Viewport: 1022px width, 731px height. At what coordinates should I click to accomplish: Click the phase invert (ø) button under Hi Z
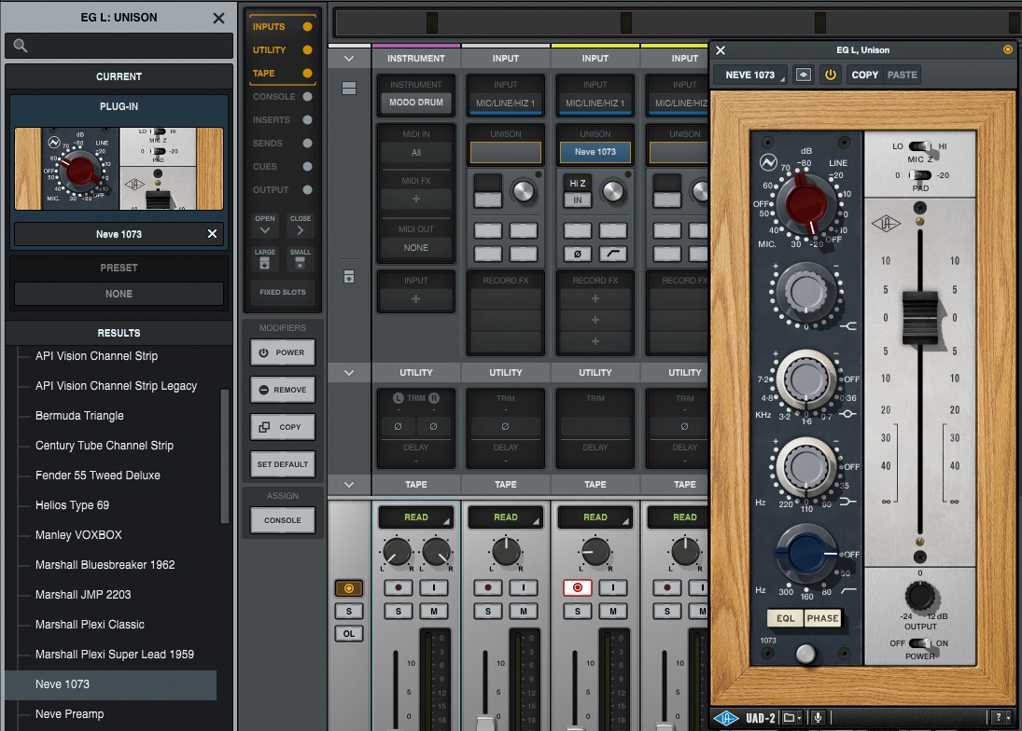578,254
